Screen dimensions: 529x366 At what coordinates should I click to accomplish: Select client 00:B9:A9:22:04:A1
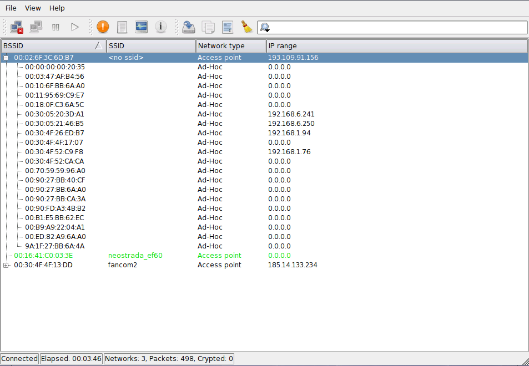pos(55,227)
